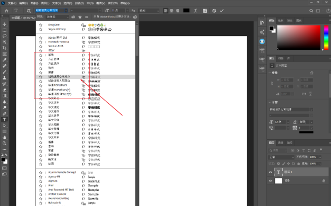Viewport: 331px width, 206px height.
Task: Hide the text layer 图层 1 eye
Action: pos(270,172)
